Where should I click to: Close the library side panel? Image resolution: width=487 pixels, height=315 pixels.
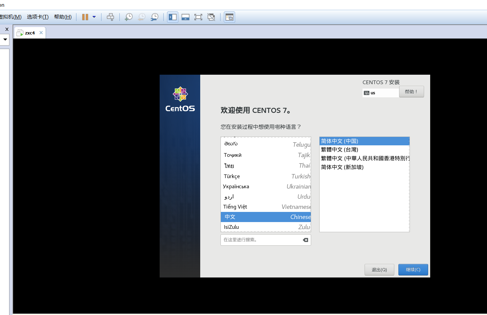pyautogui.click(x=7, y=29)
